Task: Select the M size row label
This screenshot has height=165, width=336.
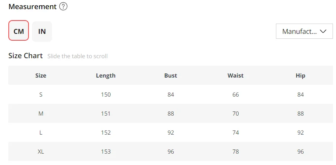Action: pos(41,113)
